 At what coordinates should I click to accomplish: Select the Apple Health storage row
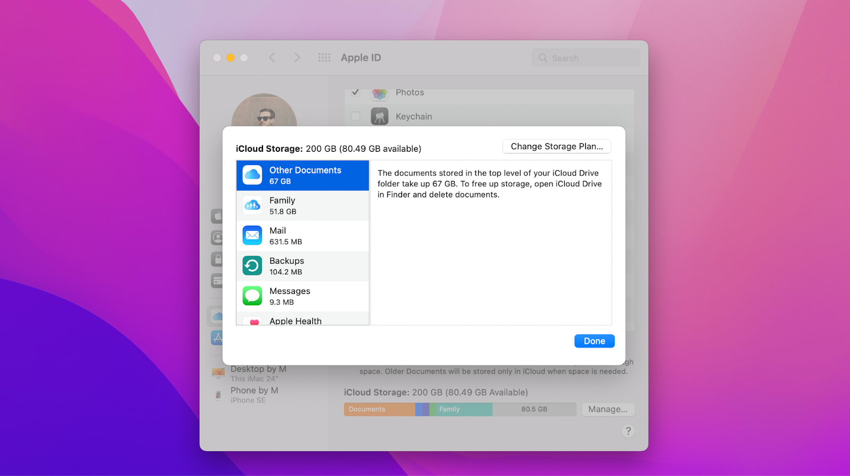click(x=303, y=318)
